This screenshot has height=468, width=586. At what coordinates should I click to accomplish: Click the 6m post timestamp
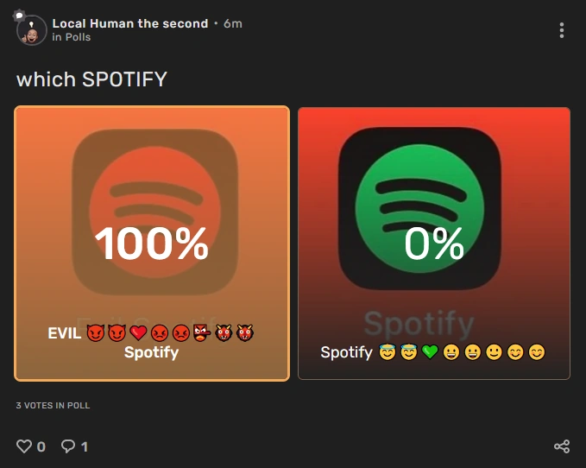point(233,23)
